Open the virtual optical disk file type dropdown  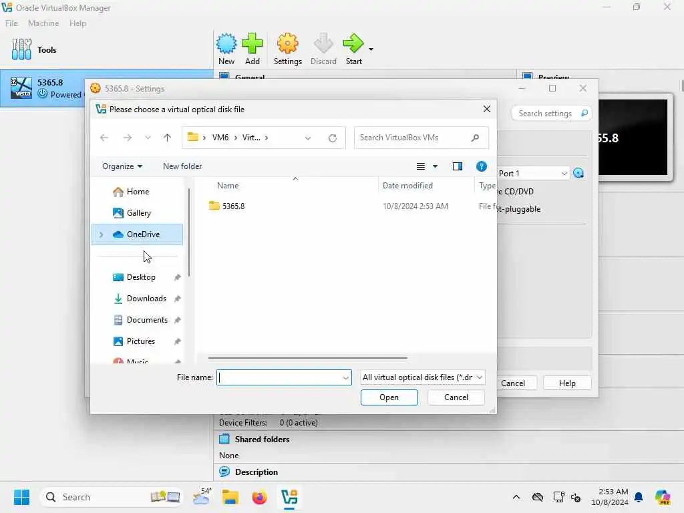pyautogui.click(x=422, y=377)
